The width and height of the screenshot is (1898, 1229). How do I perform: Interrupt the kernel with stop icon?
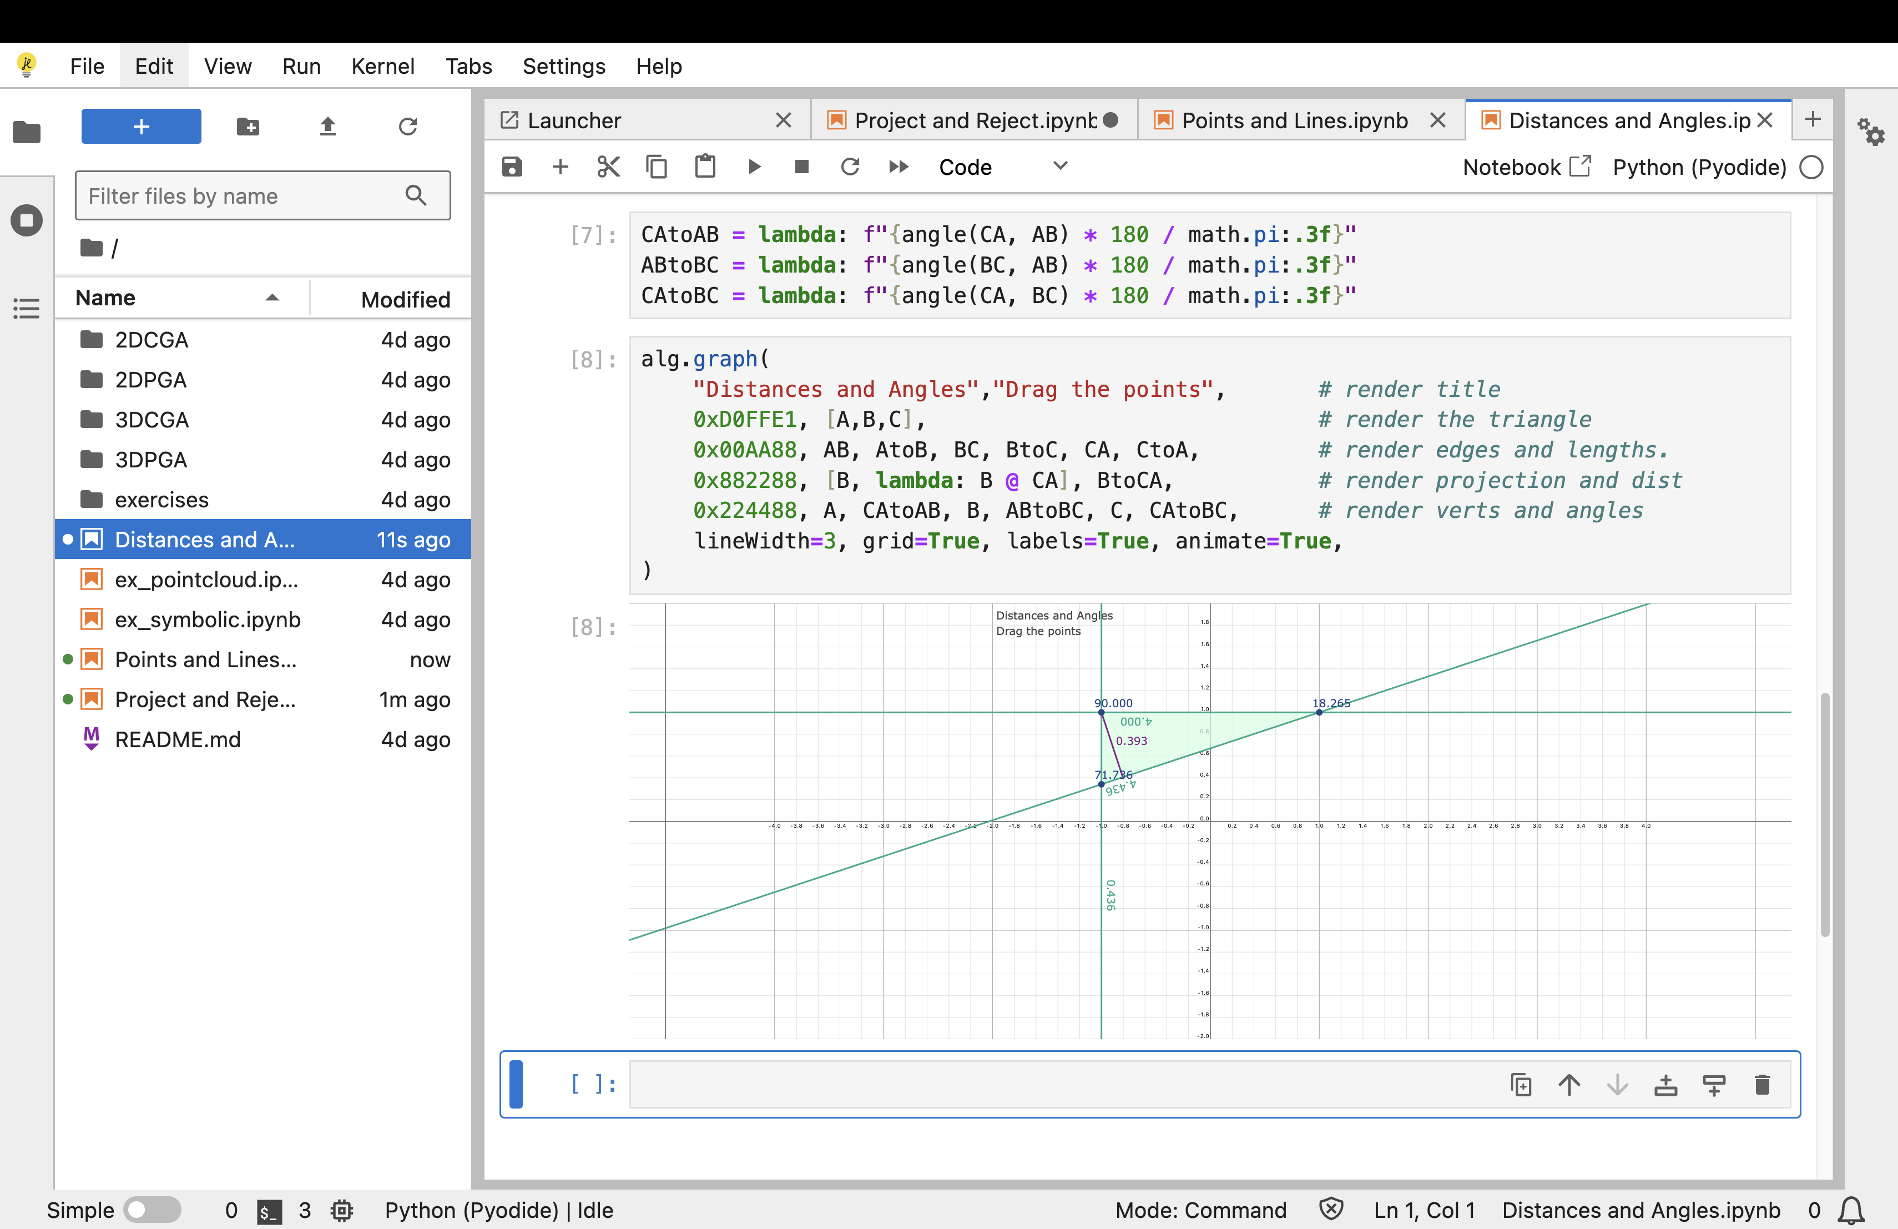coord(801,167)
